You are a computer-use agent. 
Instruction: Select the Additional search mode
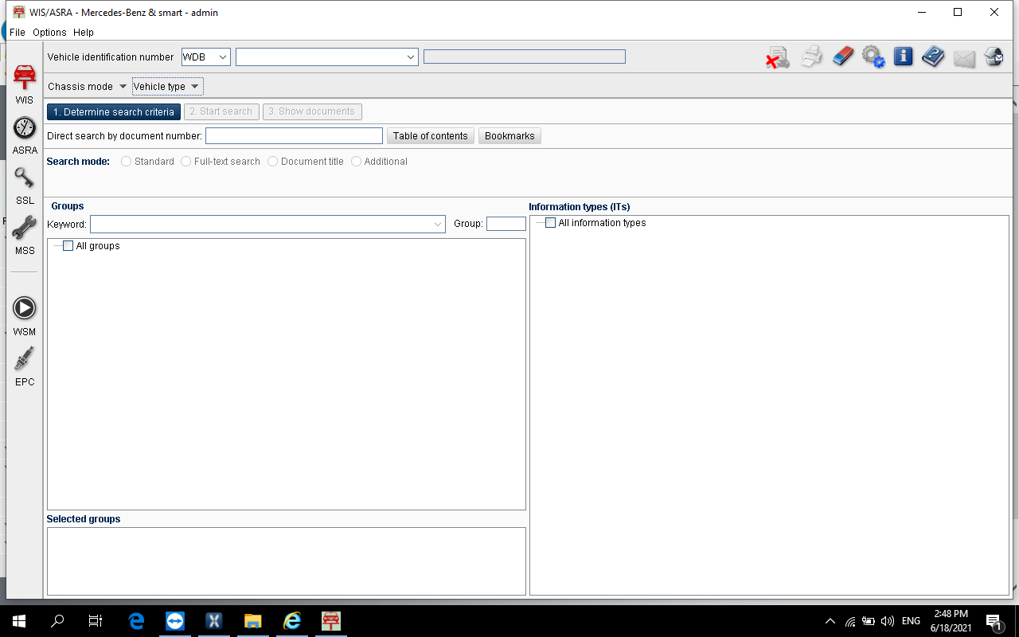click(x=357, y=162)
